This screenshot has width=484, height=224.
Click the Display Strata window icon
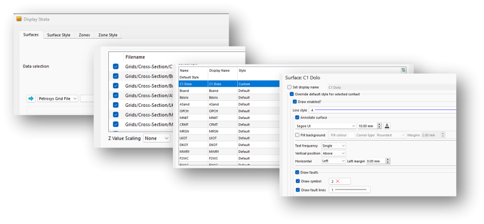pyautogui.click(x=19, y=19)
